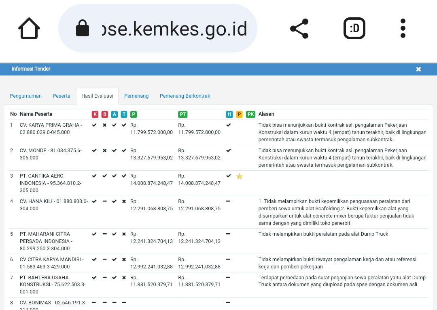Click the 'Terdapat perbedaan pada surat perjanjian' reason
This screenshot has width=437, height=310.
click(x=342, y=281)
